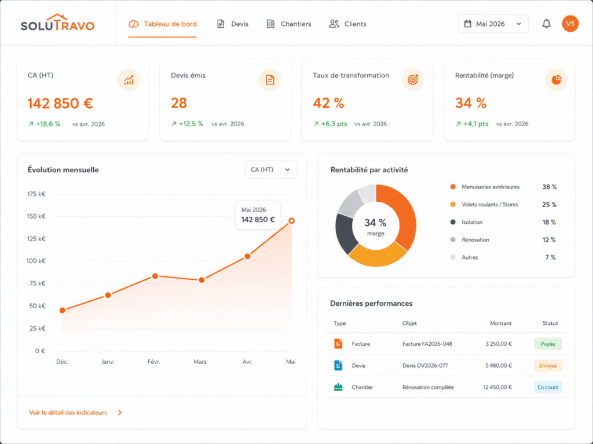Click the Rentabilité pie chart icon
593x444 pixels.
click(556, 80)
